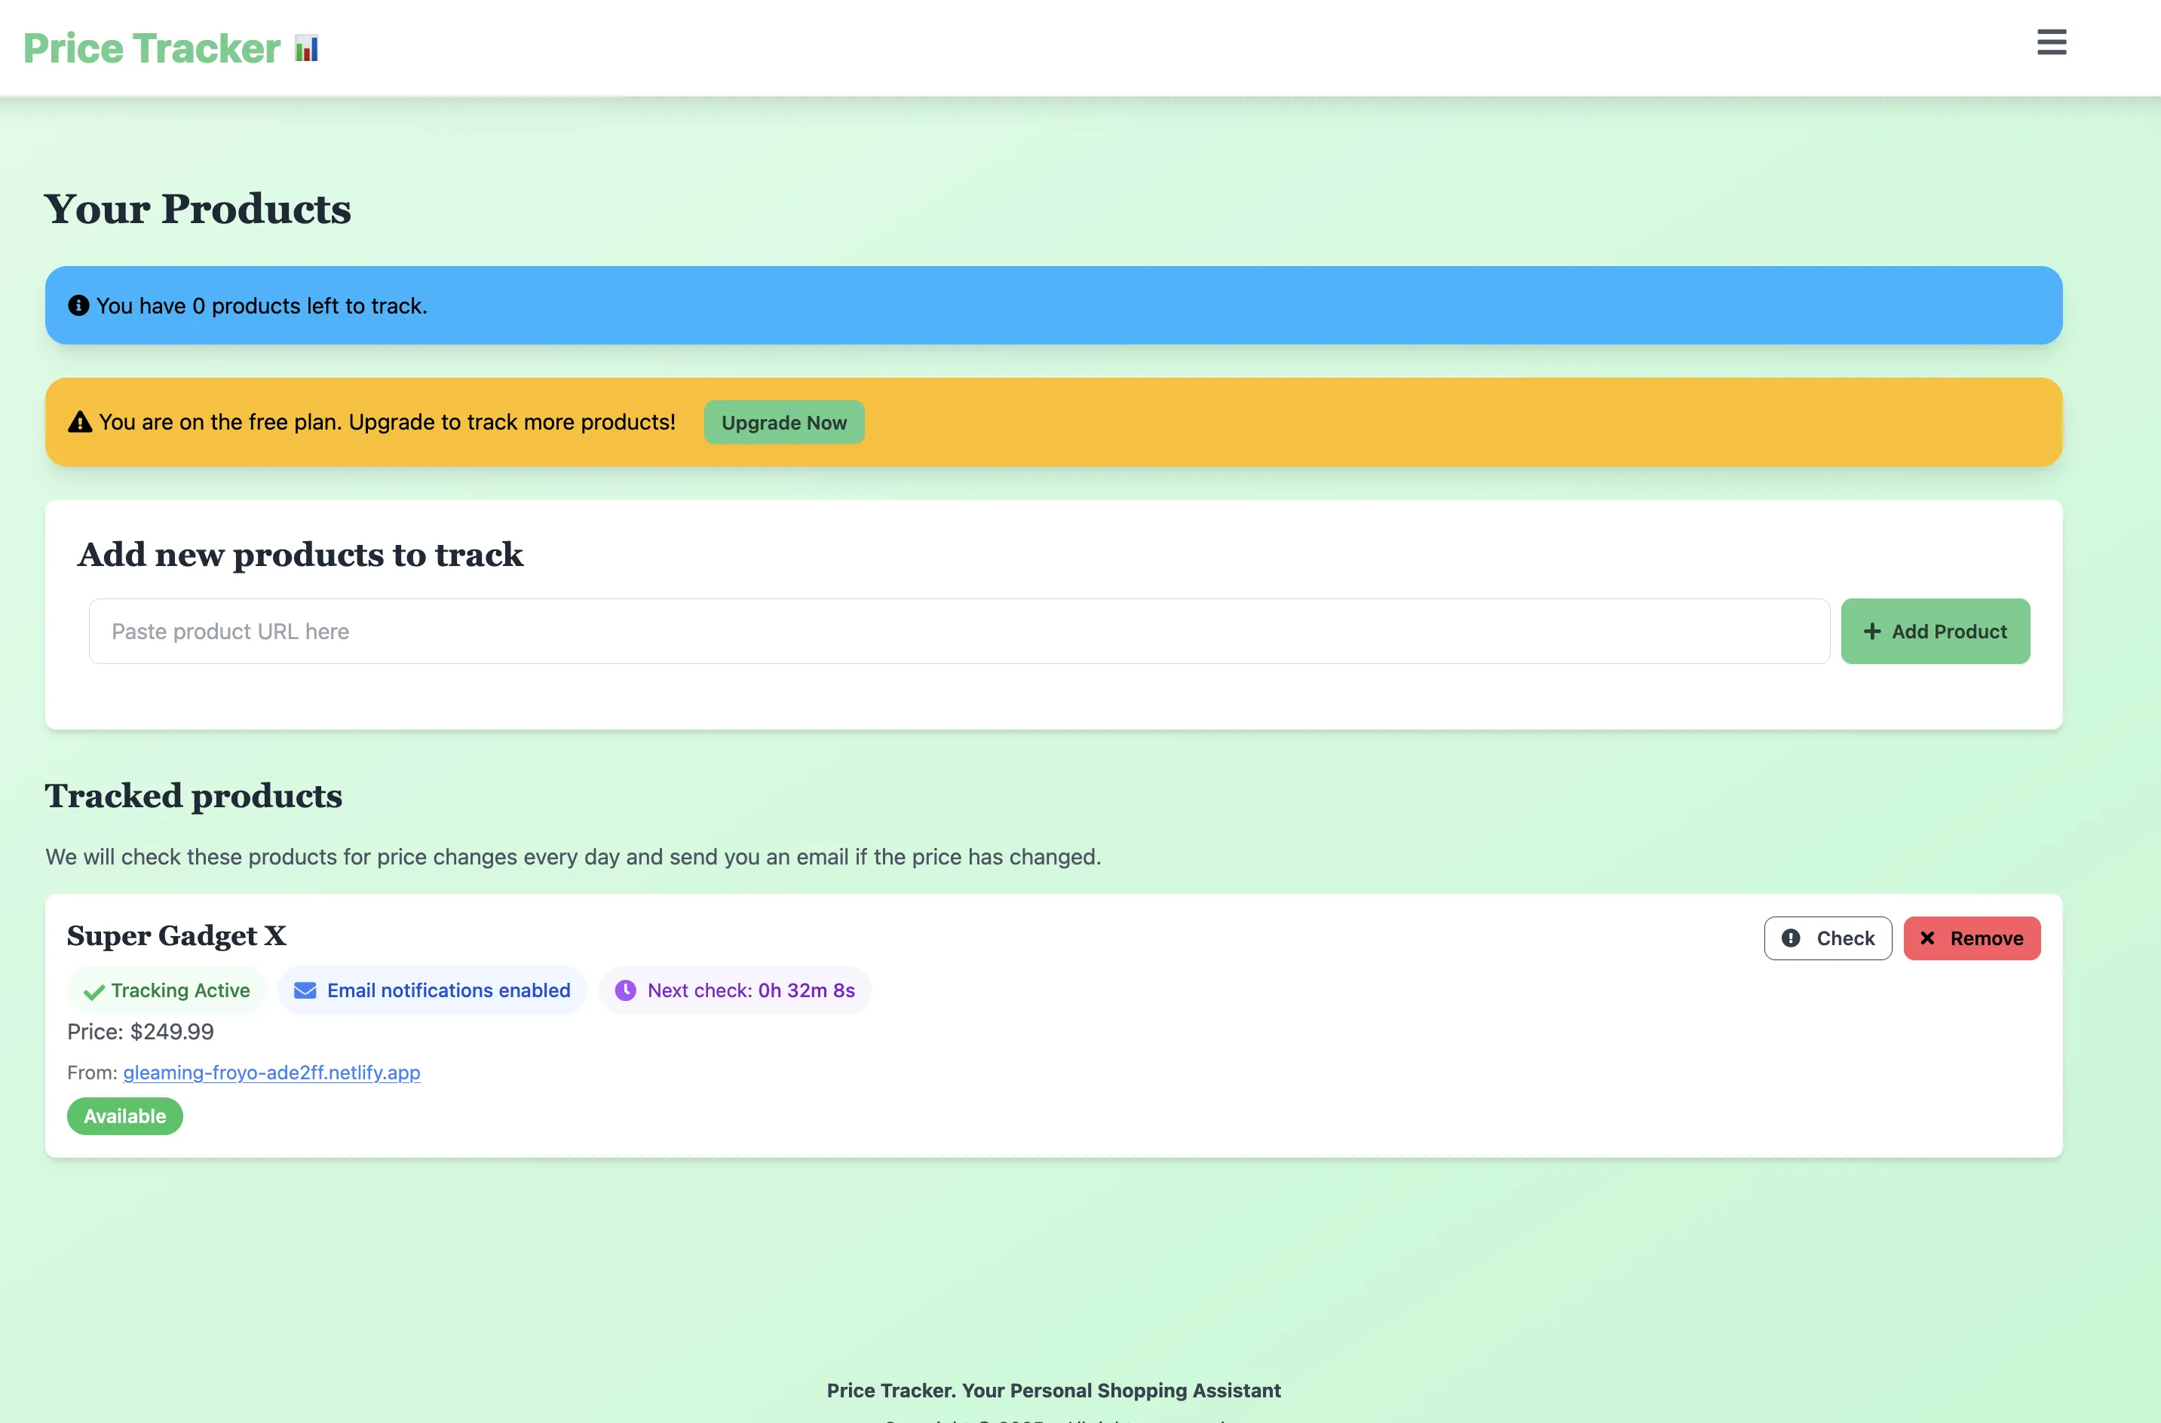Click the Price Tracker logo title

coord(152,48)
